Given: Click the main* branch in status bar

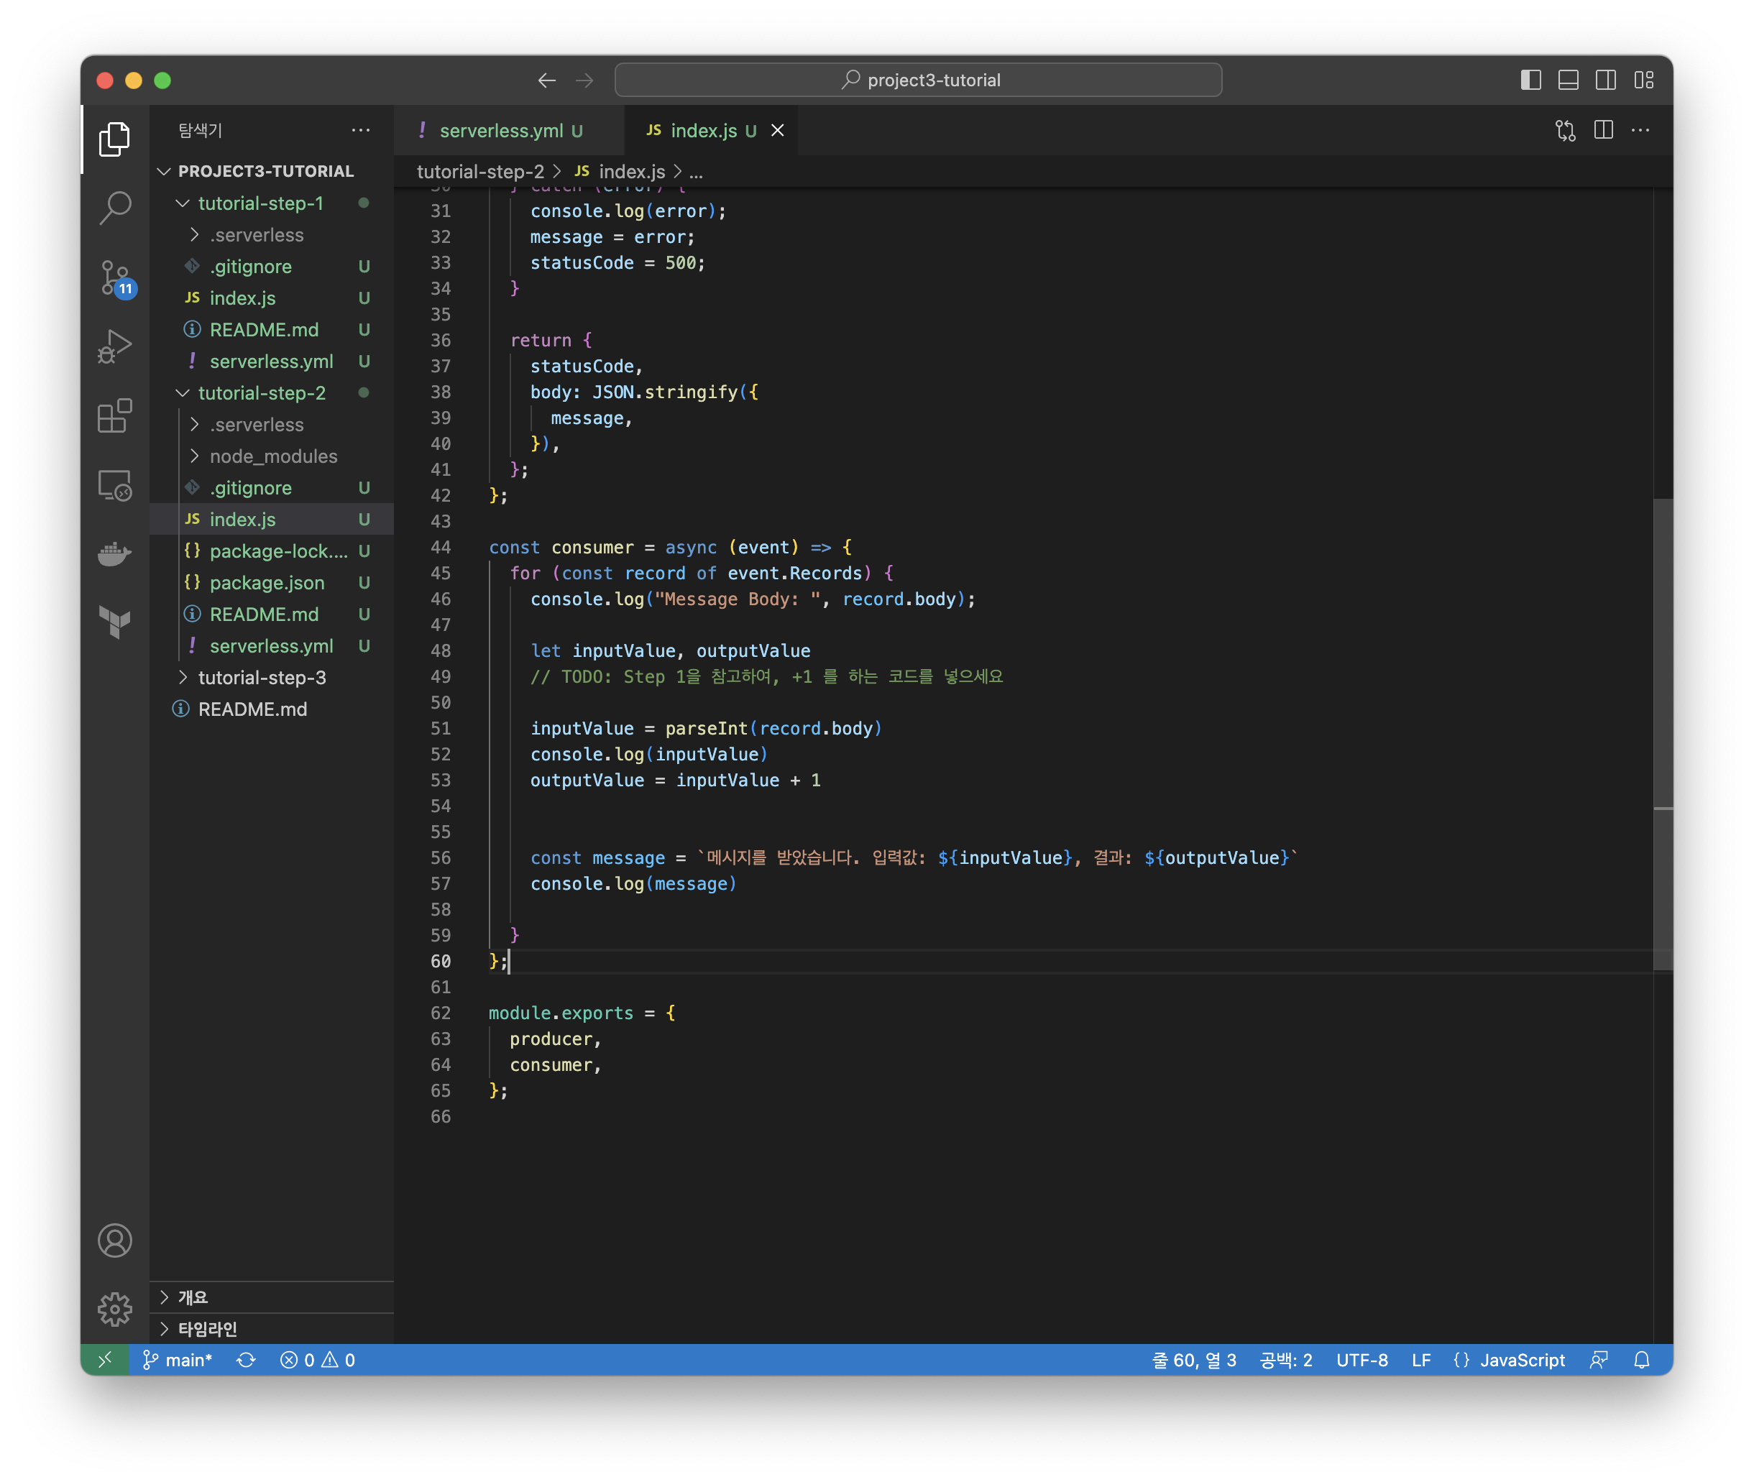Looking at the screenshot, I should (x=178, y=1359).
